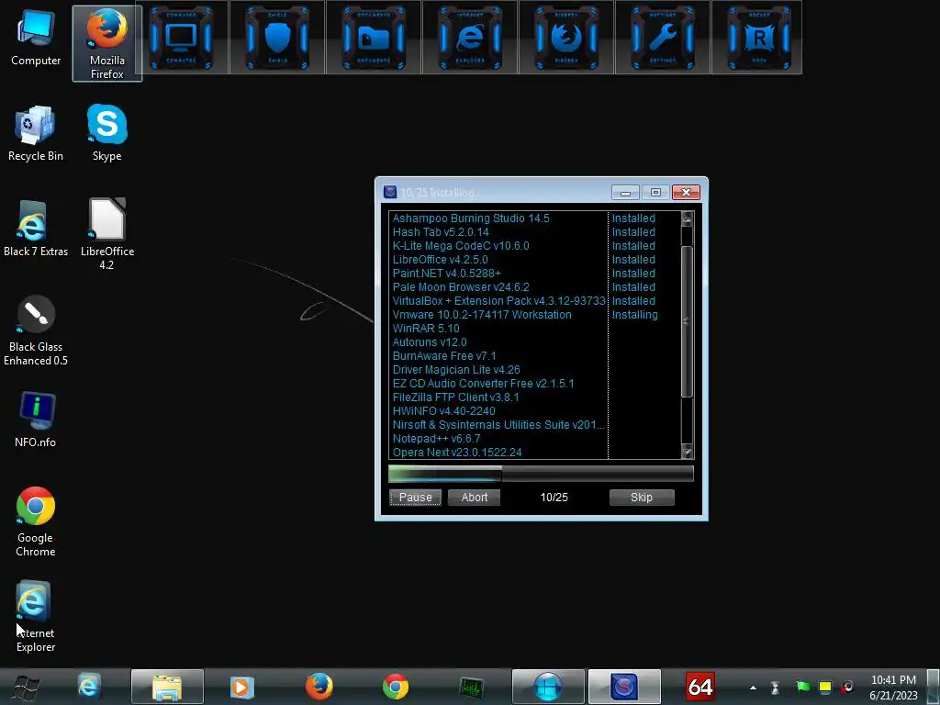This screenshot has width=940, height=705.
Task: Click the Firefox tile in the dock
Action: pyautogui.click(x=565, y=37)
